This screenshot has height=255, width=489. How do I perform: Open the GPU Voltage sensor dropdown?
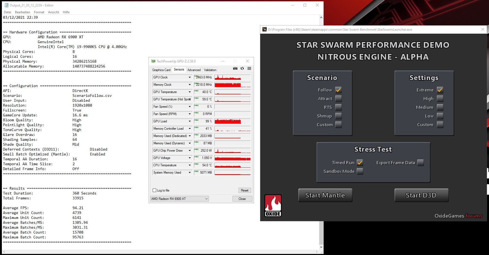click(190, 158)
